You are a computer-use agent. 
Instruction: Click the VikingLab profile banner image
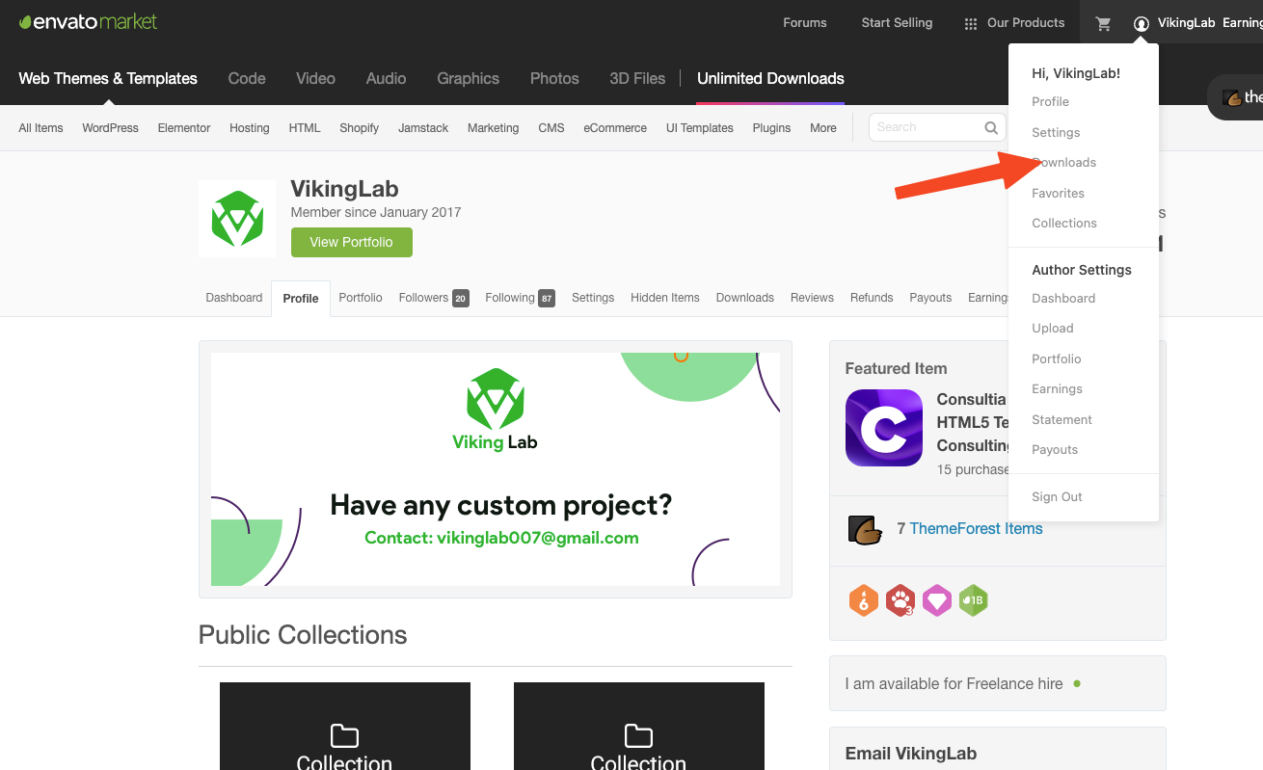click(x=496, y=469)
